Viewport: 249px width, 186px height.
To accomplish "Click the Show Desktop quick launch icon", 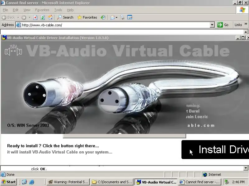I will click(24, 182).
